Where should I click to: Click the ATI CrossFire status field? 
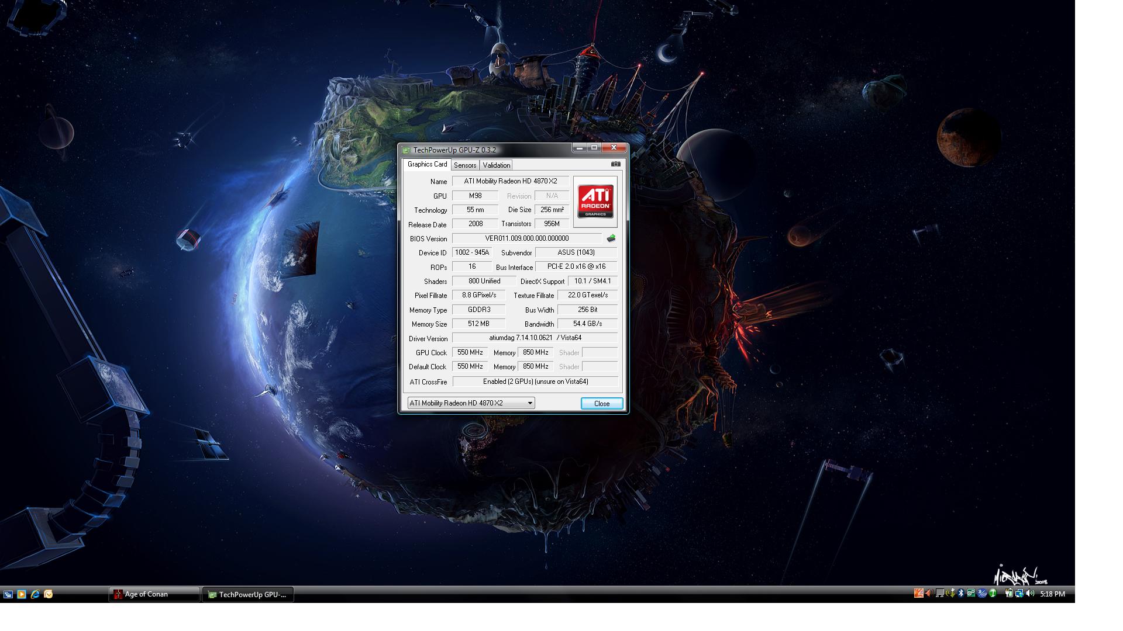pos(535,382)
